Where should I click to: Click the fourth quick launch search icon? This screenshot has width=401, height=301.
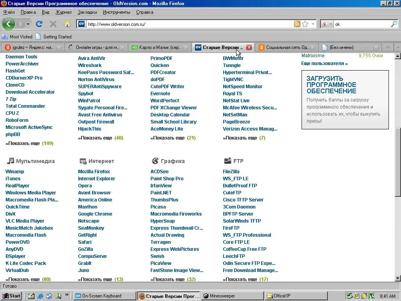point(58,296)
